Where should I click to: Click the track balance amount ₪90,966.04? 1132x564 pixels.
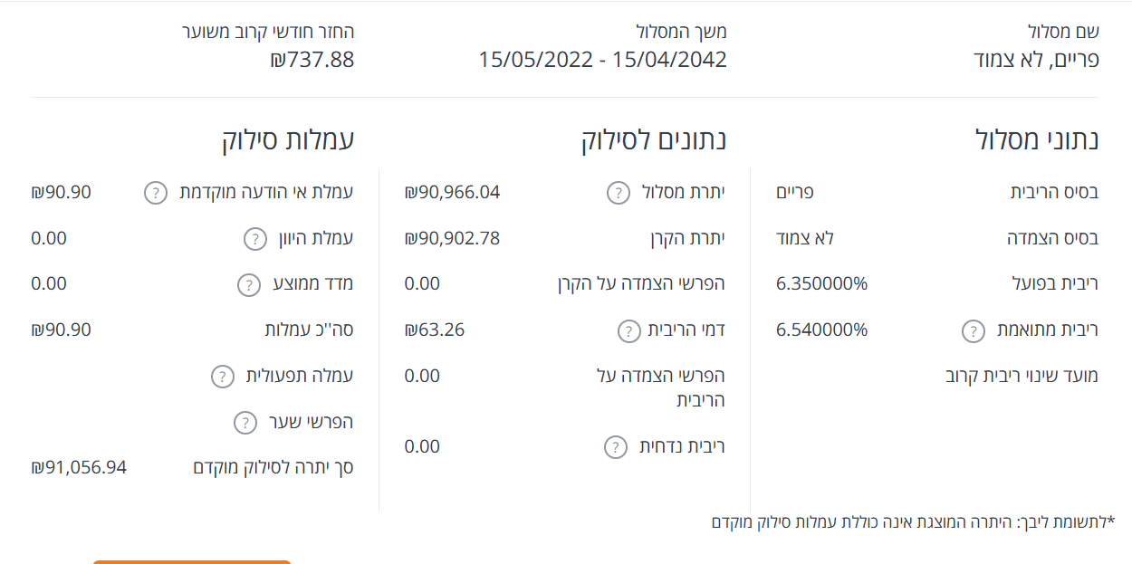click(x=452, y=193)
